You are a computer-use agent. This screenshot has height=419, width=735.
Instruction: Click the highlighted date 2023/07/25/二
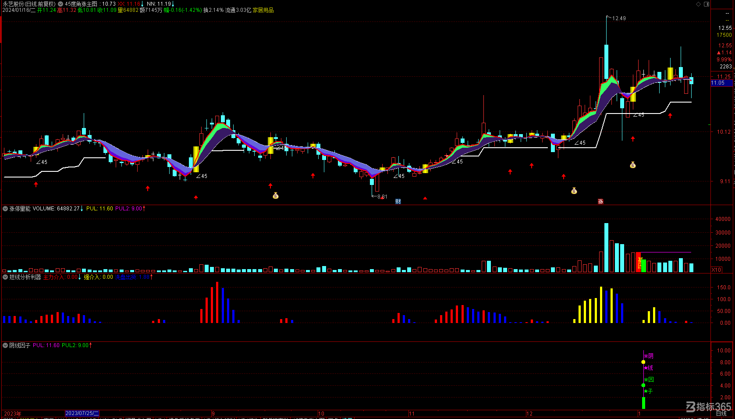82,413
